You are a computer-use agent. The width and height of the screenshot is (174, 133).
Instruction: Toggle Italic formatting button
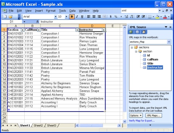point(77,17)
